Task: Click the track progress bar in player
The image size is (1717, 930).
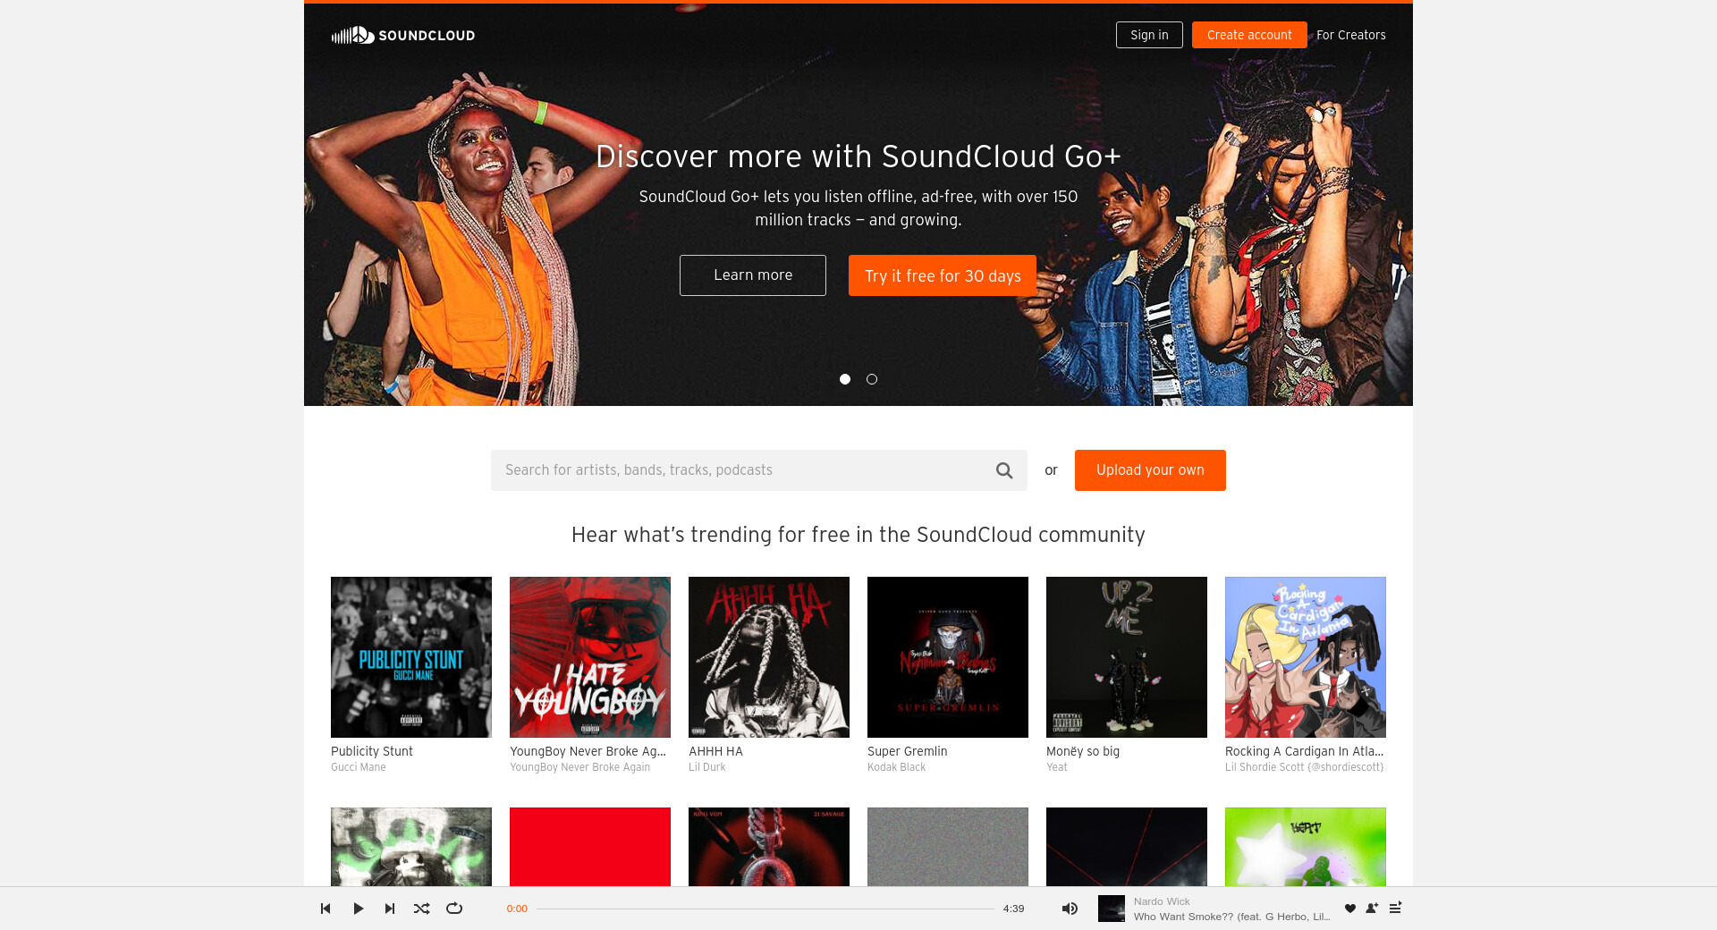Action: pos(765,909)
